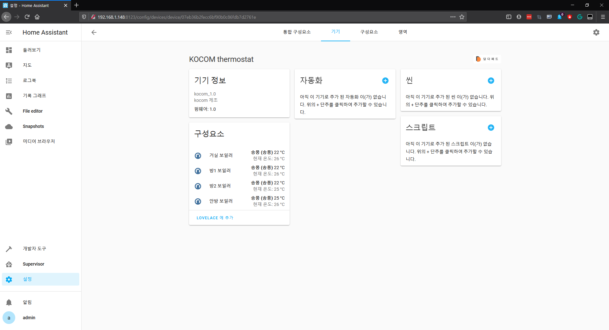The image size is (609, 330).
Task: Select 로그북 menu item text
Action: 29,81
